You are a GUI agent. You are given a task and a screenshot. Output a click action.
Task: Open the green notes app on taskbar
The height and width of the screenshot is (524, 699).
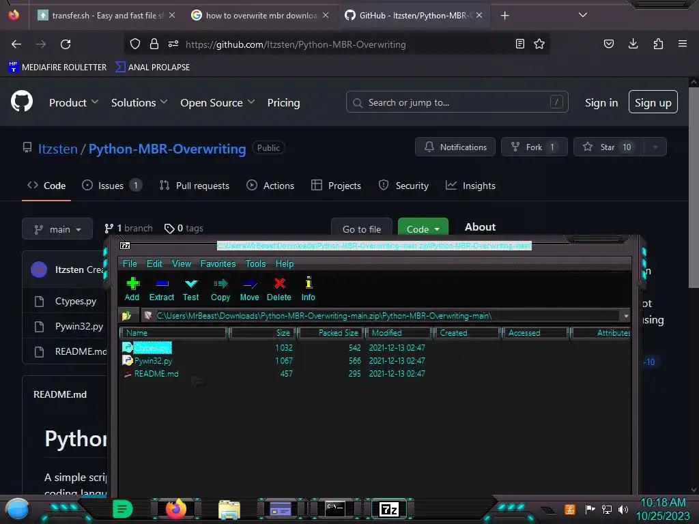point(123,509)
